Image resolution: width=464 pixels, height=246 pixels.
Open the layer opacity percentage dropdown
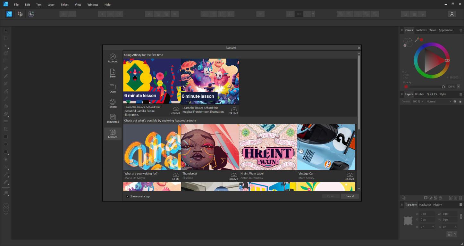click(418, 101)
